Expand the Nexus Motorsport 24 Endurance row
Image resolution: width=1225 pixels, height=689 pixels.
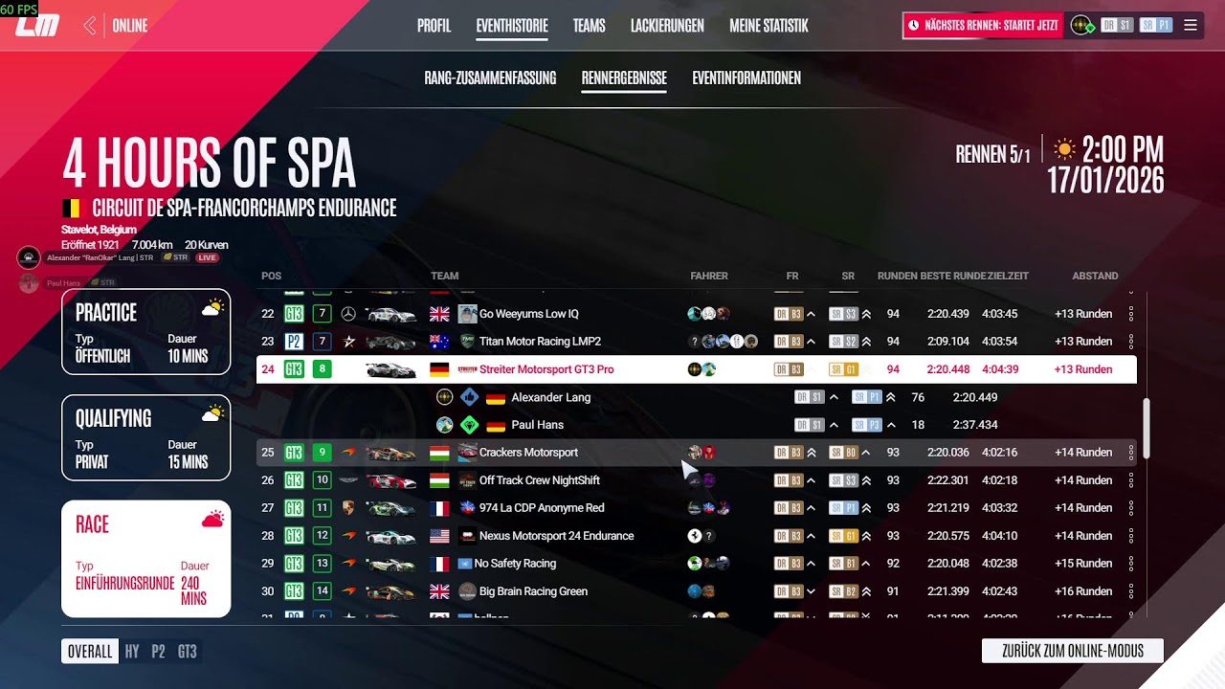pyautogui.click(x=696, y=536)
